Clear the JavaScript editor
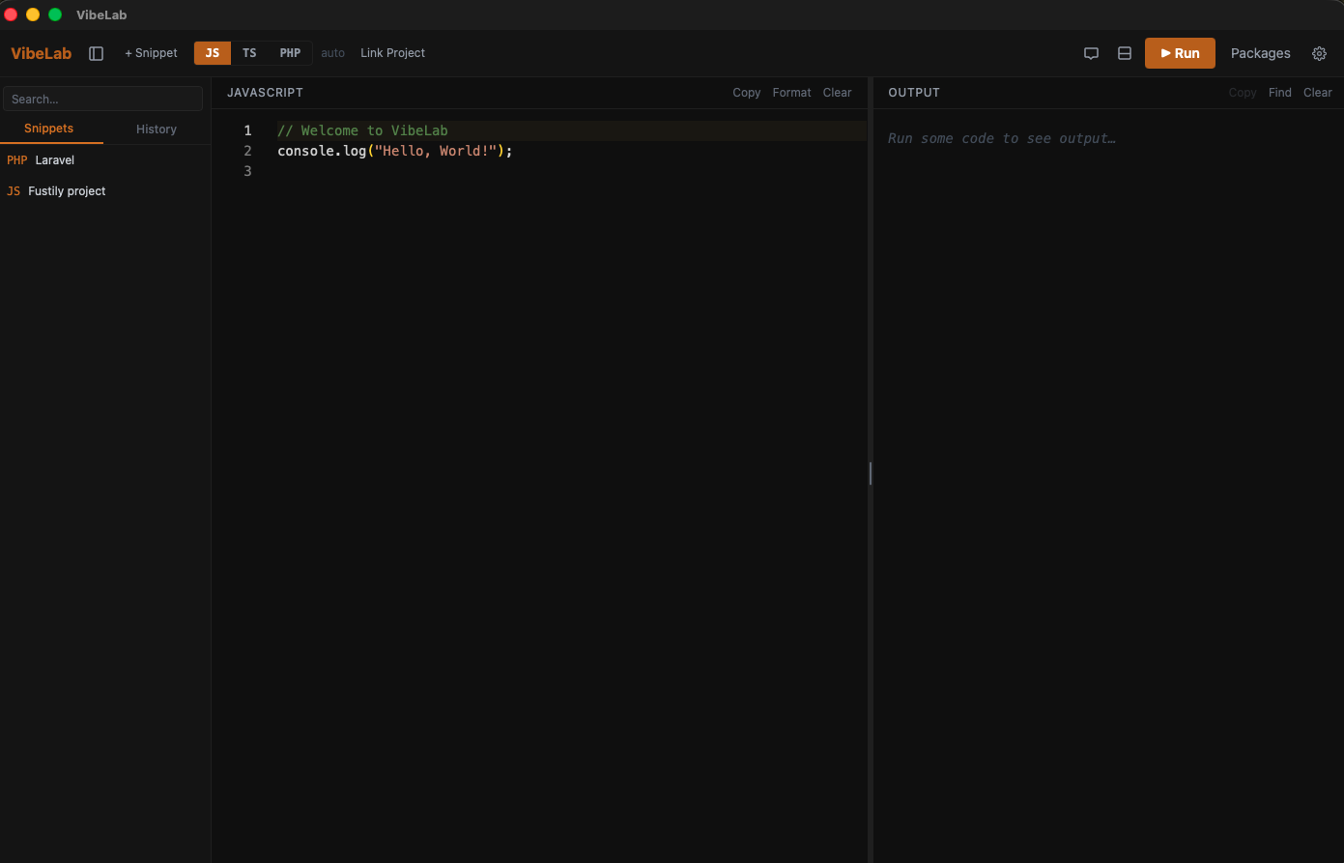 [838, 93]
